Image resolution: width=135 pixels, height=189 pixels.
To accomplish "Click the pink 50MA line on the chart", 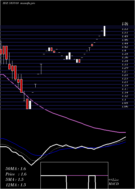I will (63, 116).
